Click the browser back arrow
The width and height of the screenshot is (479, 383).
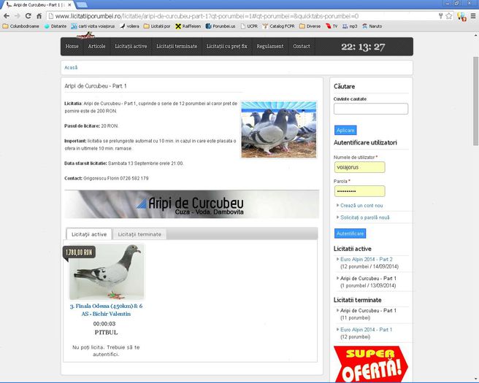pyautogui.click(x=7, y=15)
